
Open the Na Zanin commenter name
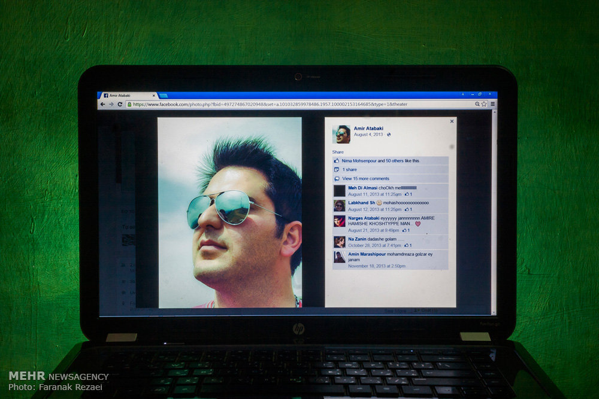pos(357,239)
